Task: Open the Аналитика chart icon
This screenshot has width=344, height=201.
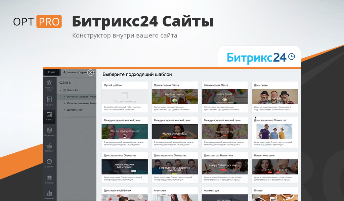Action: (49, 194)
